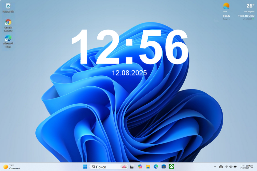The width and height of the screenshot is (257, 171).
Task: Click the OneDrive cloud tray icon
Action: tap(221, 167)
